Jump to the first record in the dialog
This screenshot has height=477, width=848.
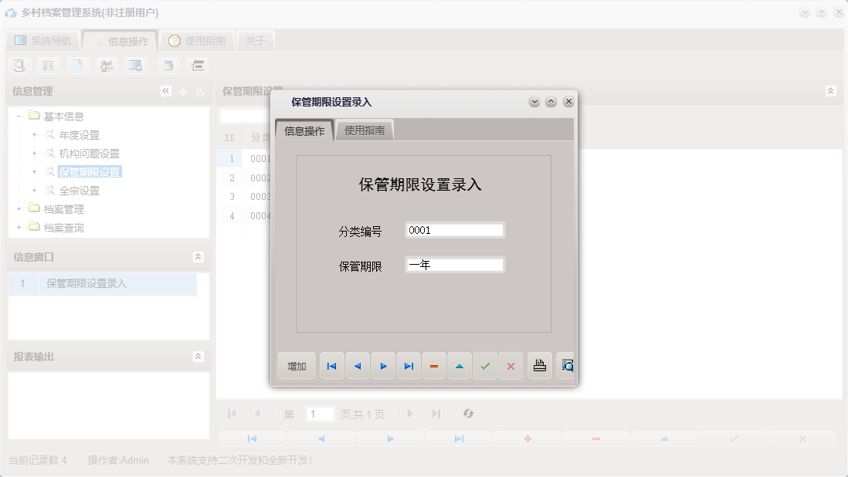[x=331, y=365]
